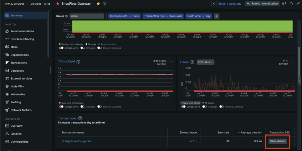Open Transactions help question mark

(x=80, y=118)
